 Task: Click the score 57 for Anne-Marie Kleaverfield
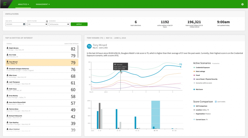pos(73,103)
